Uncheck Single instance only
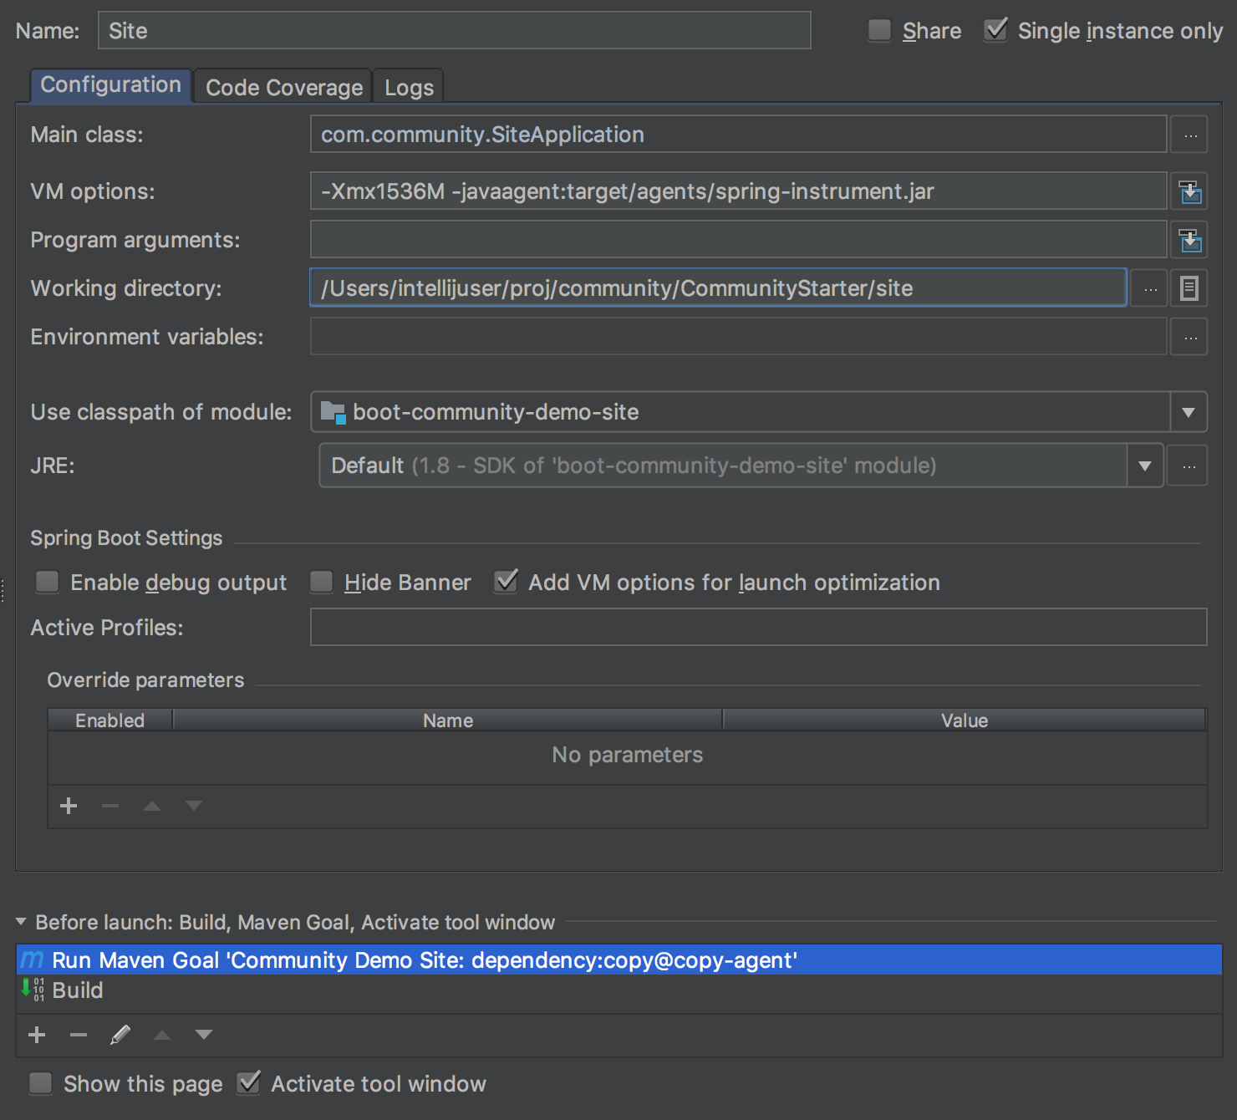 (x=995, y=29)
